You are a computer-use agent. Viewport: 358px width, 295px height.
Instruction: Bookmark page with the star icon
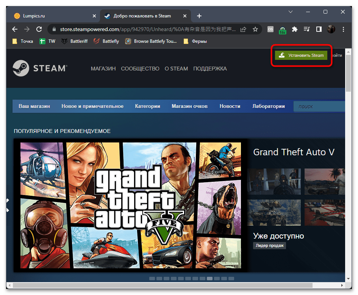255,29
